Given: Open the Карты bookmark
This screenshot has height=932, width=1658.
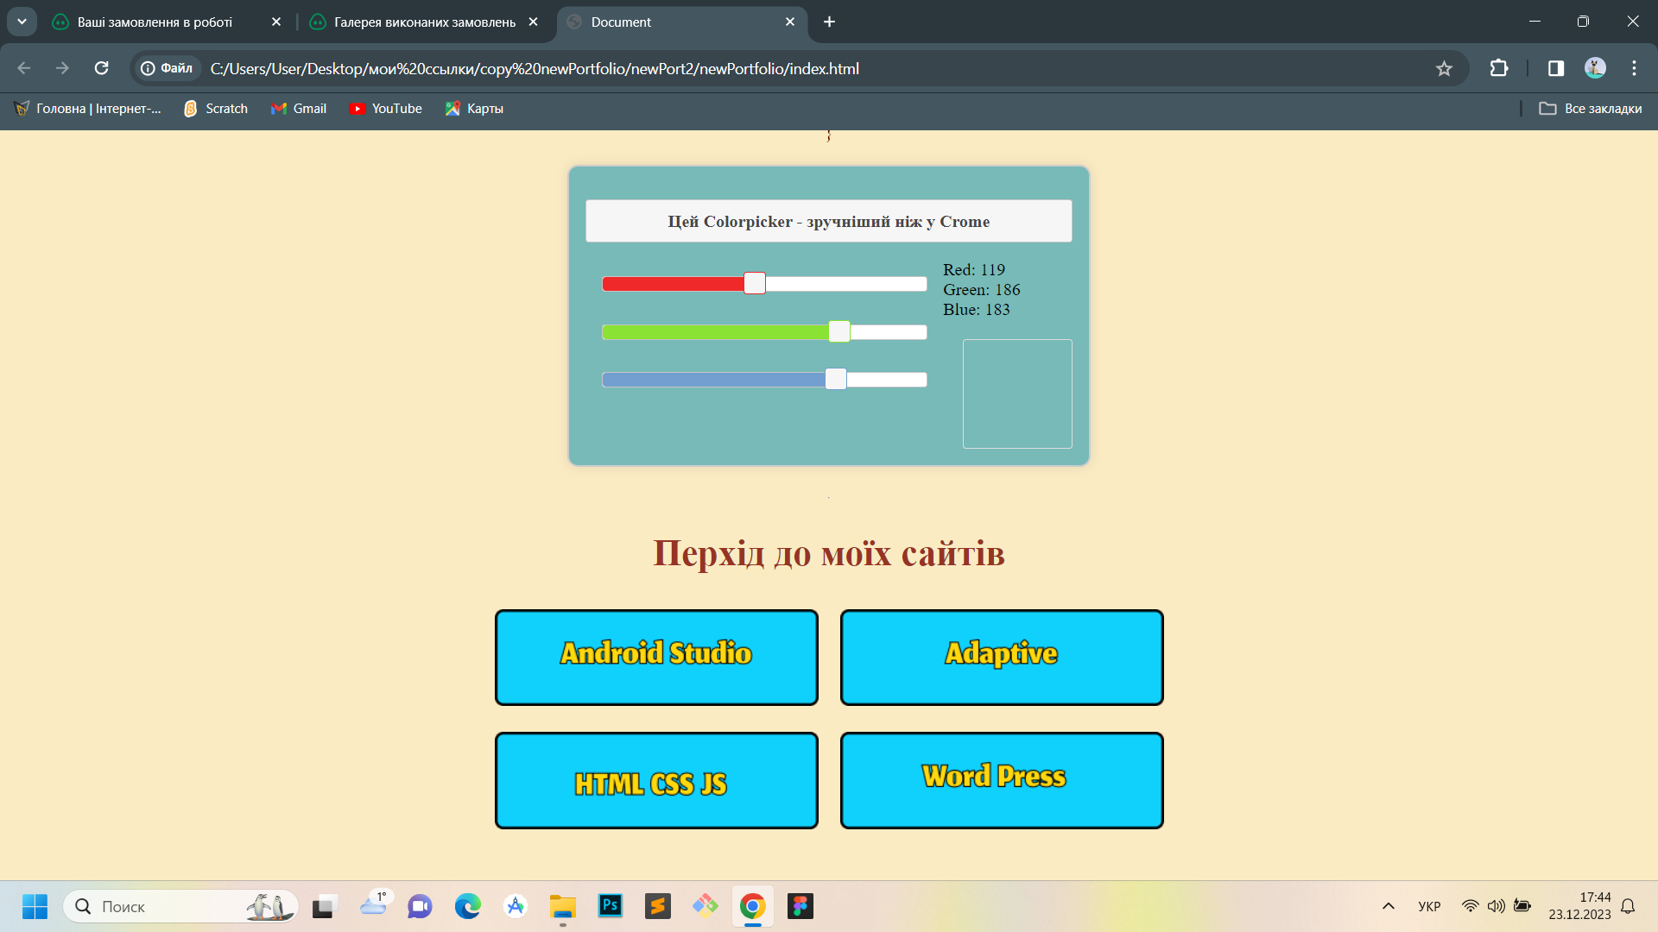Looking at the screenshot, I should (474, 109).
